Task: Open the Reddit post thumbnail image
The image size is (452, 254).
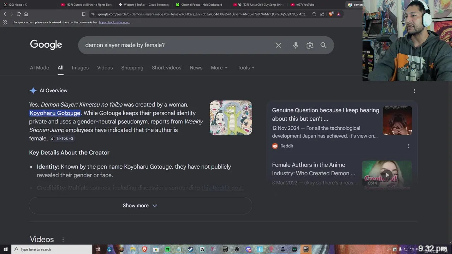Action: coord(397,120)
